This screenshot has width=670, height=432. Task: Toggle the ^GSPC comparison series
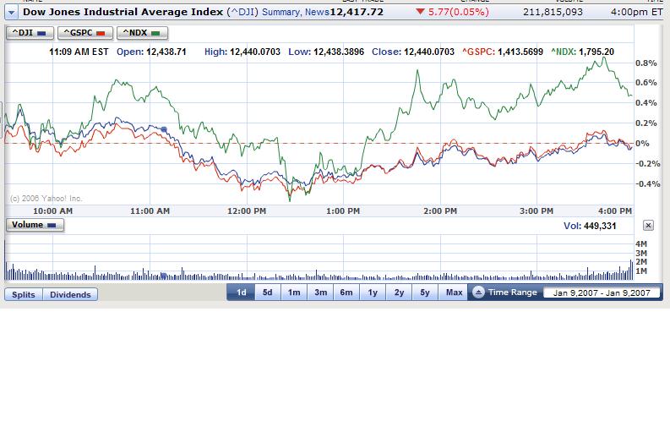coord(85,33)
